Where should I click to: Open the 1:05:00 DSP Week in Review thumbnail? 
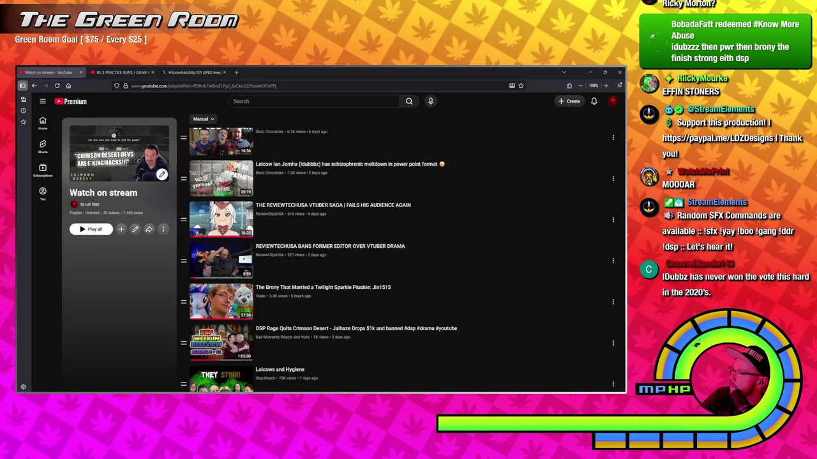coord(221,342)
